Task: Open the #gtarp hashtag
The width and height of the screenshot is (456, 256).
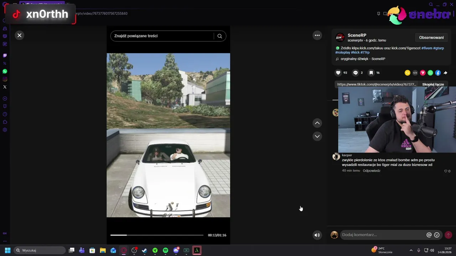Action: tap(439, 48)
